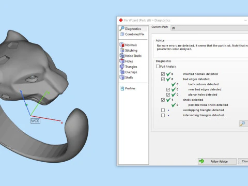The width and height of the screenshot is (248, 186).
Task: Uncheck near bad edges detected checkbox
Action: [x=168, y=89]
